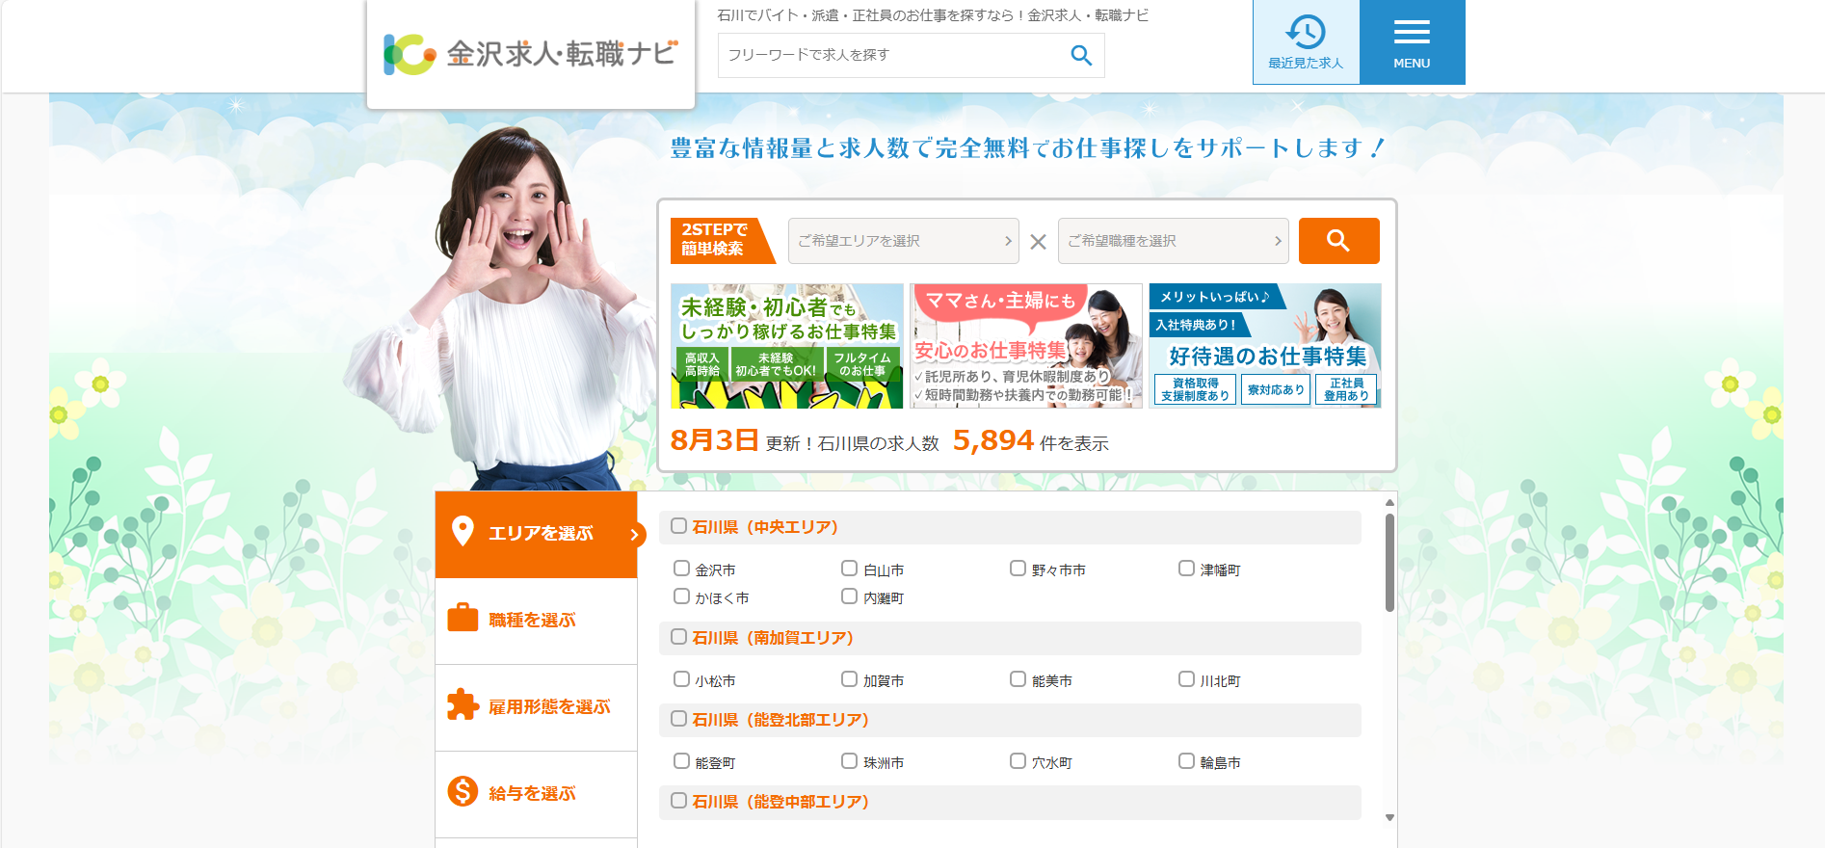
Task: Check the 金沢市 checkbox
Action: coord(681,569)
